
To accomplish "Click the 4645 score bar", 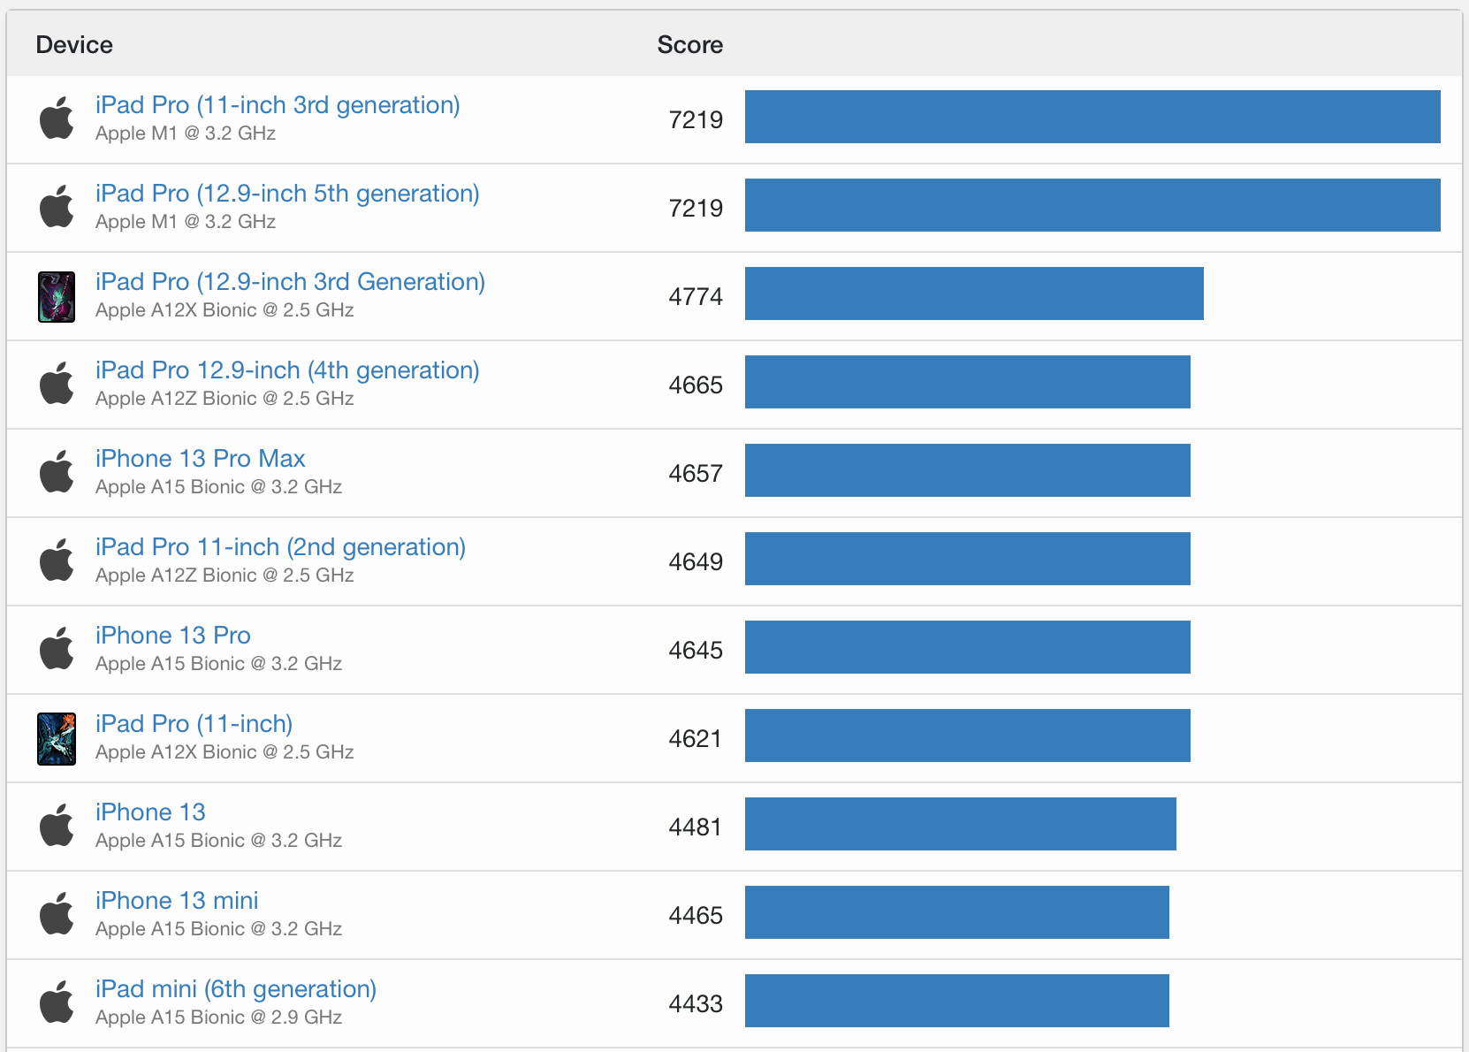I will click(968, 647).
